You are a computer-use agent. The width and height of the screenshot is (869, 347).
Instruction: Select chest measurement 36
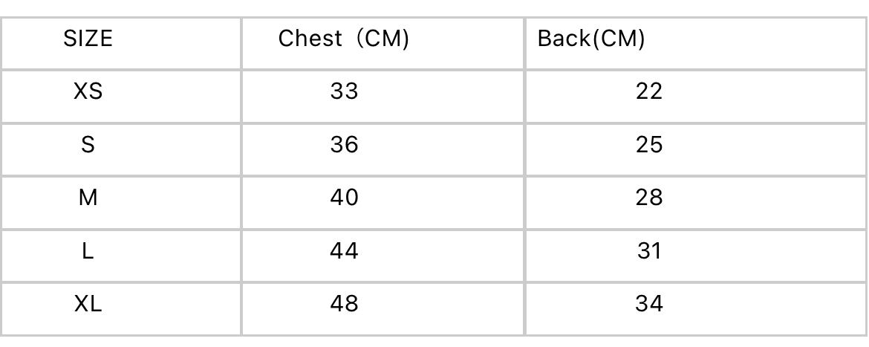click(x=344, y=145)
